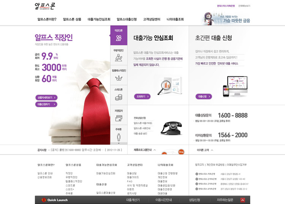Click the 알프스론 이용가이드 link
Screen dimensions: 285x204
tap(143, 123)
